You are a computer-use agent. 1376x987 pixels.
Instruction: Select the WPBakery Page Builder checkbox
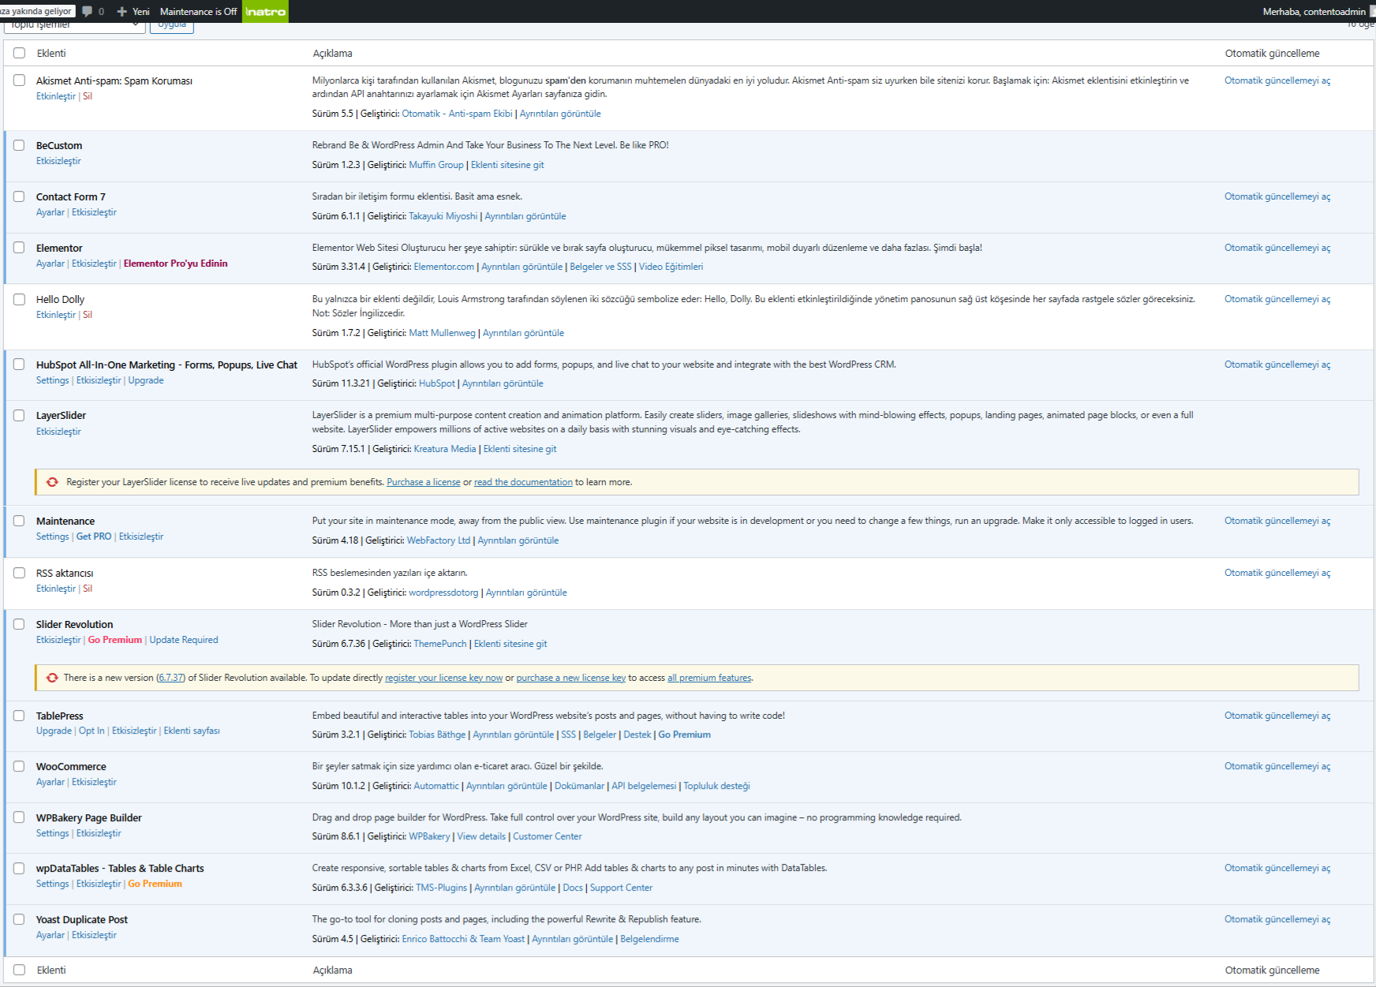click(x=19, y=817)
